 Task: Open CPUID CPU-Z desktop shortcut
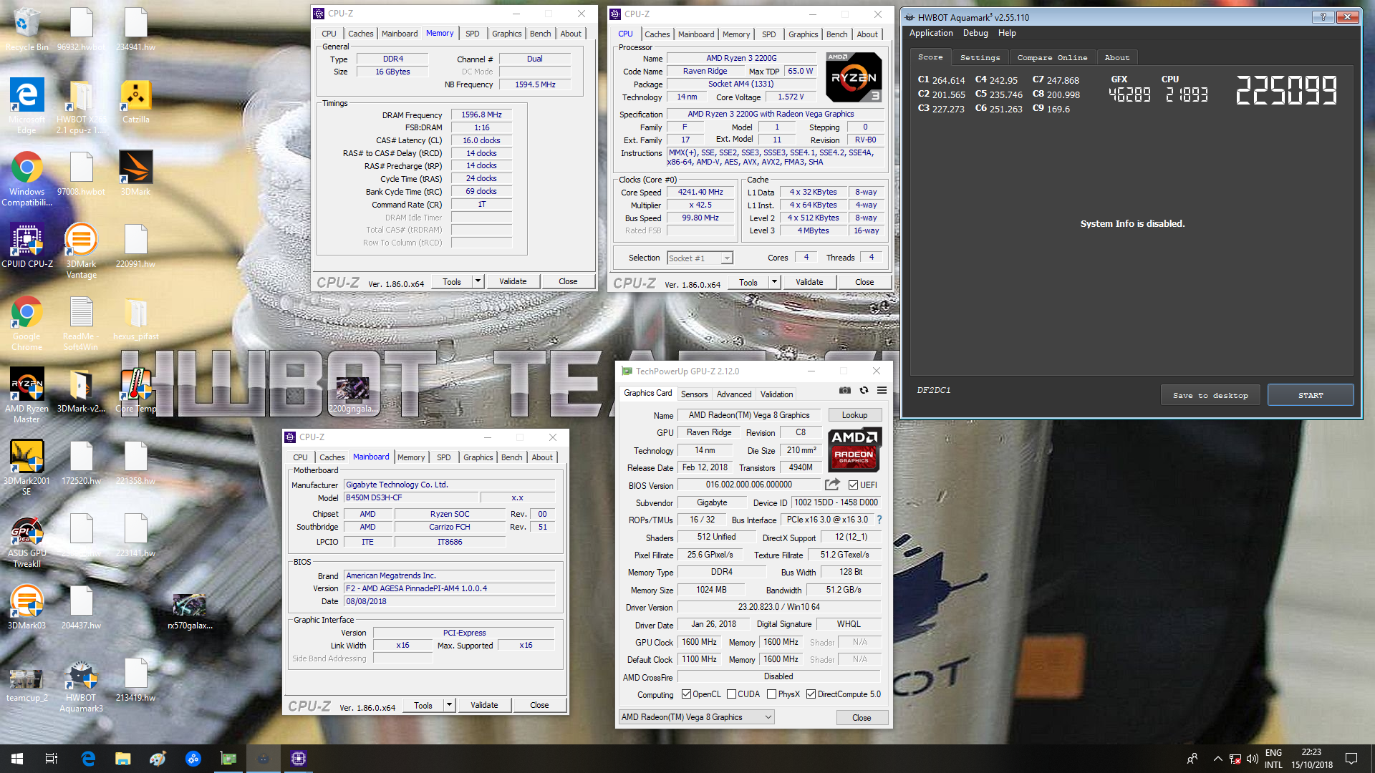click(26, 245)
